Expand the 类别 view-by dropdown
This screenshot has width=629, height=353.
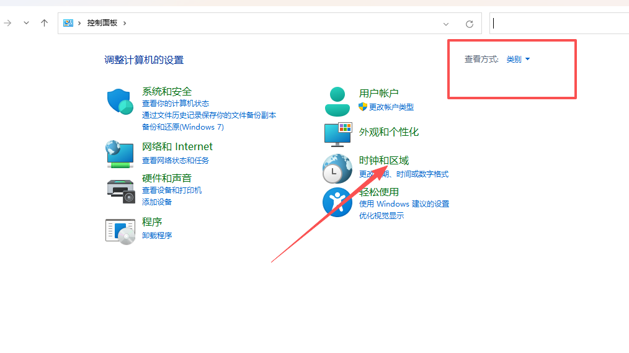519,60
